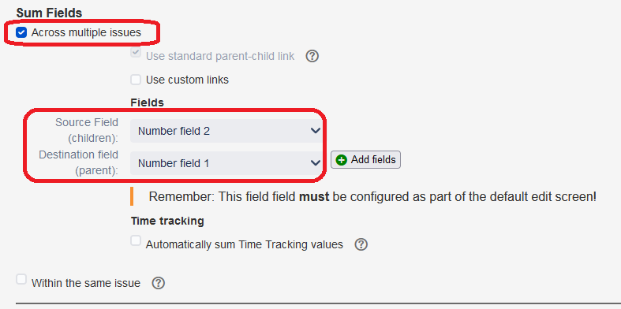This screenshot has width=621, height=309.
Task: Open the Destination field parent dropdown
Action: tap(226, 163)
